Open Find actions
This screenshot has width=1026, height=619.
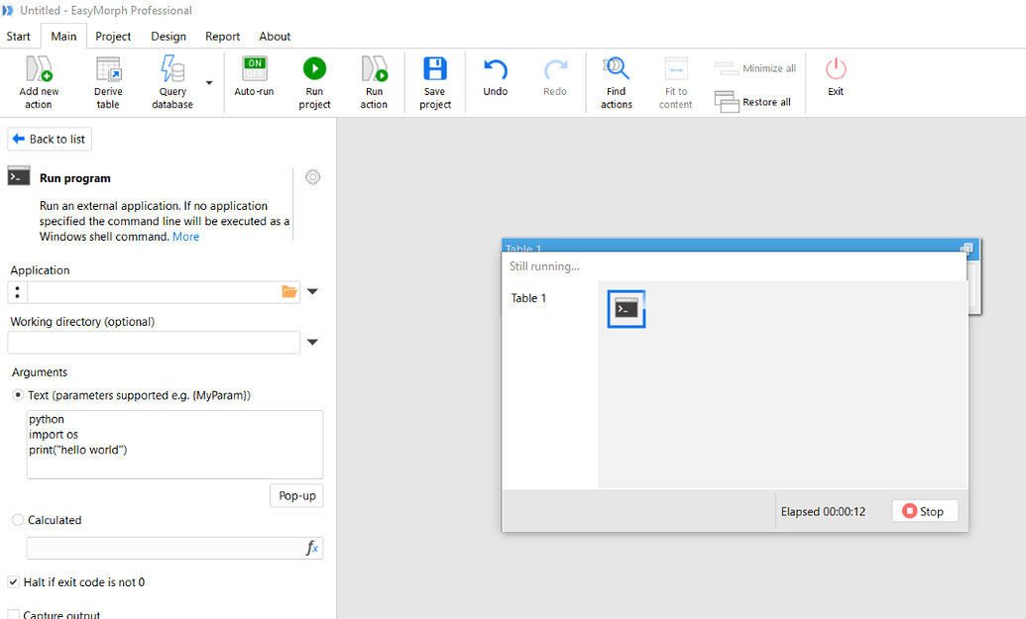[x=617, y=82]
